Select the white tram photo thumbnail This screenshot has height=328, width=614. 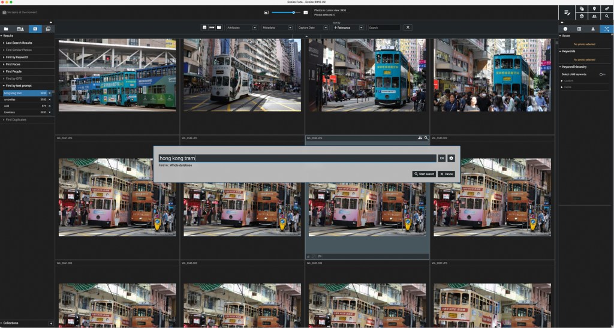[x=242, y=75]
